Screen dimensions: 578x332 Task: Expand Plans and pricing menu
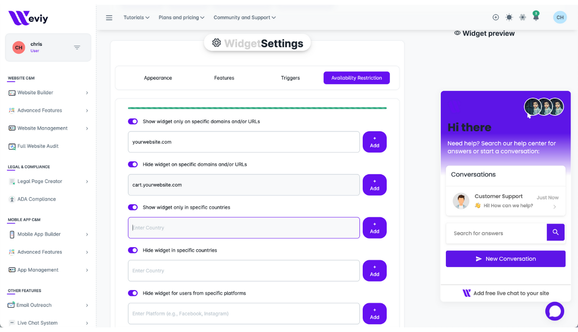point(181,18)
